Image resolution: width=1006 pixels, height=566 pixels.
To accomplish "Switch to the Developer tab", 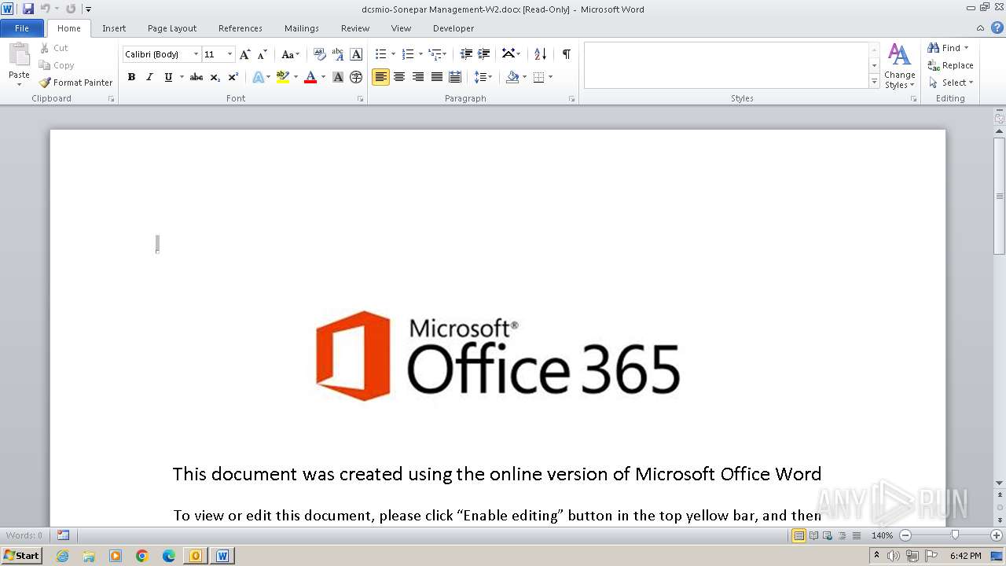I will [453, 28].
